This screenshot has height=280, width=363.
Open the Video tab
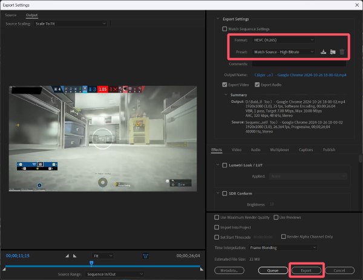pos(237,150)
